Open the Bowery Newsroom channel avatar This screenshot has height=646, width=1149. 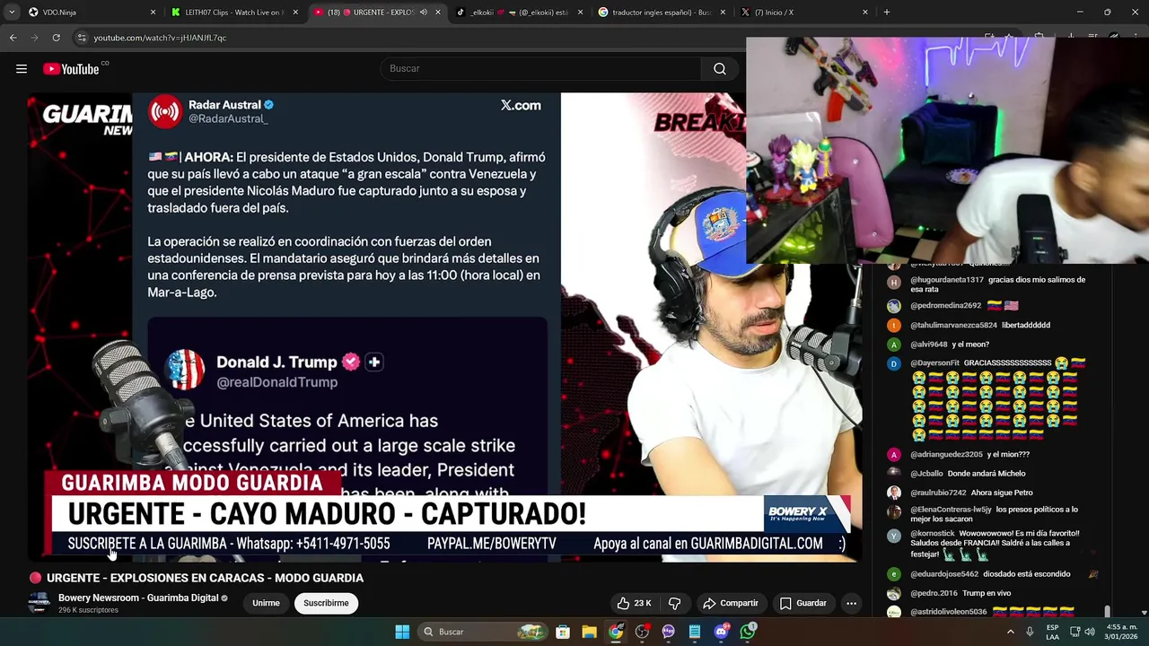[x=39, y=603]
